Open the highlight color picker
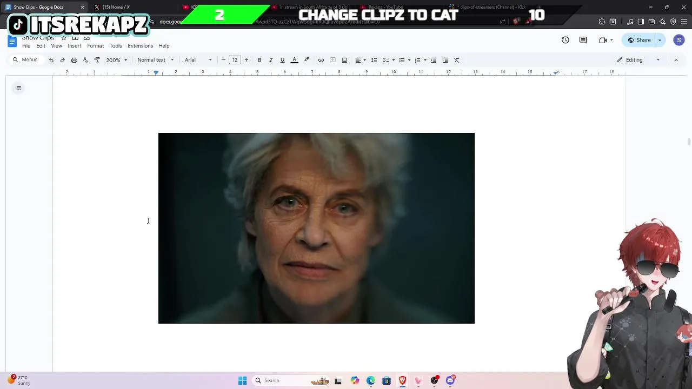The width and height of the screenshot is (692, 389). tap(307, 60)
